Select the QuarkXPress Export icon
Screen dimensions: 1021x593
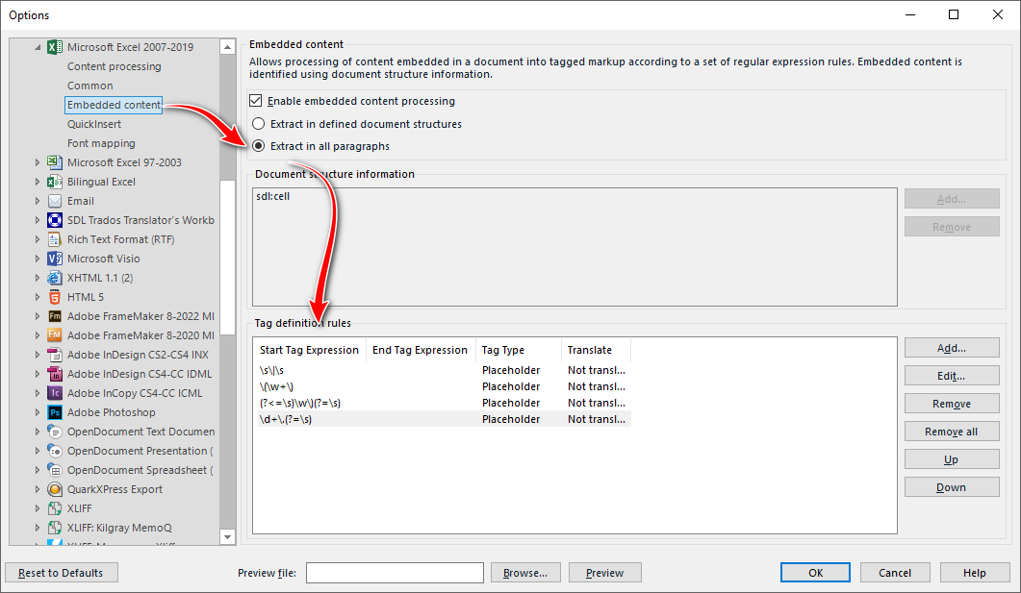pyautogui.click(x=54, y=488)
